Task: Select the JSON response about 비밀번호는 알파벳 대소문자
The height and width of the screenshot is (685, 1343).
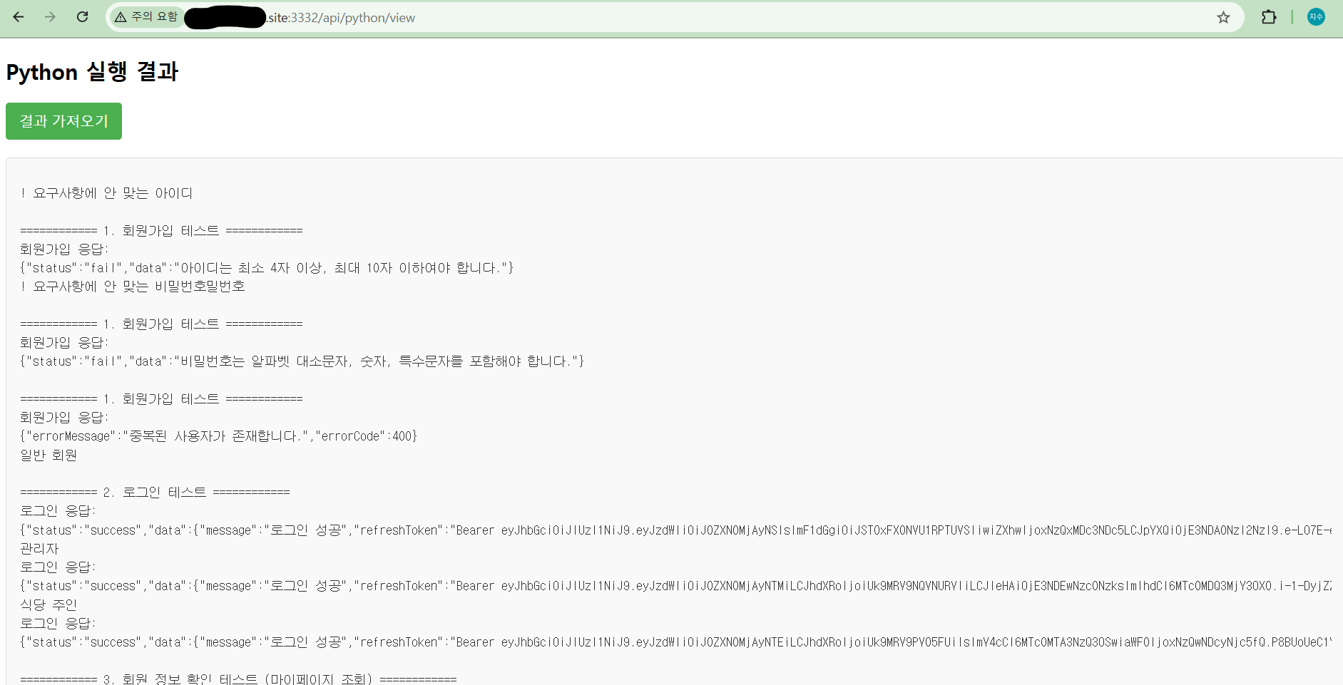Action: pos(302,361)
